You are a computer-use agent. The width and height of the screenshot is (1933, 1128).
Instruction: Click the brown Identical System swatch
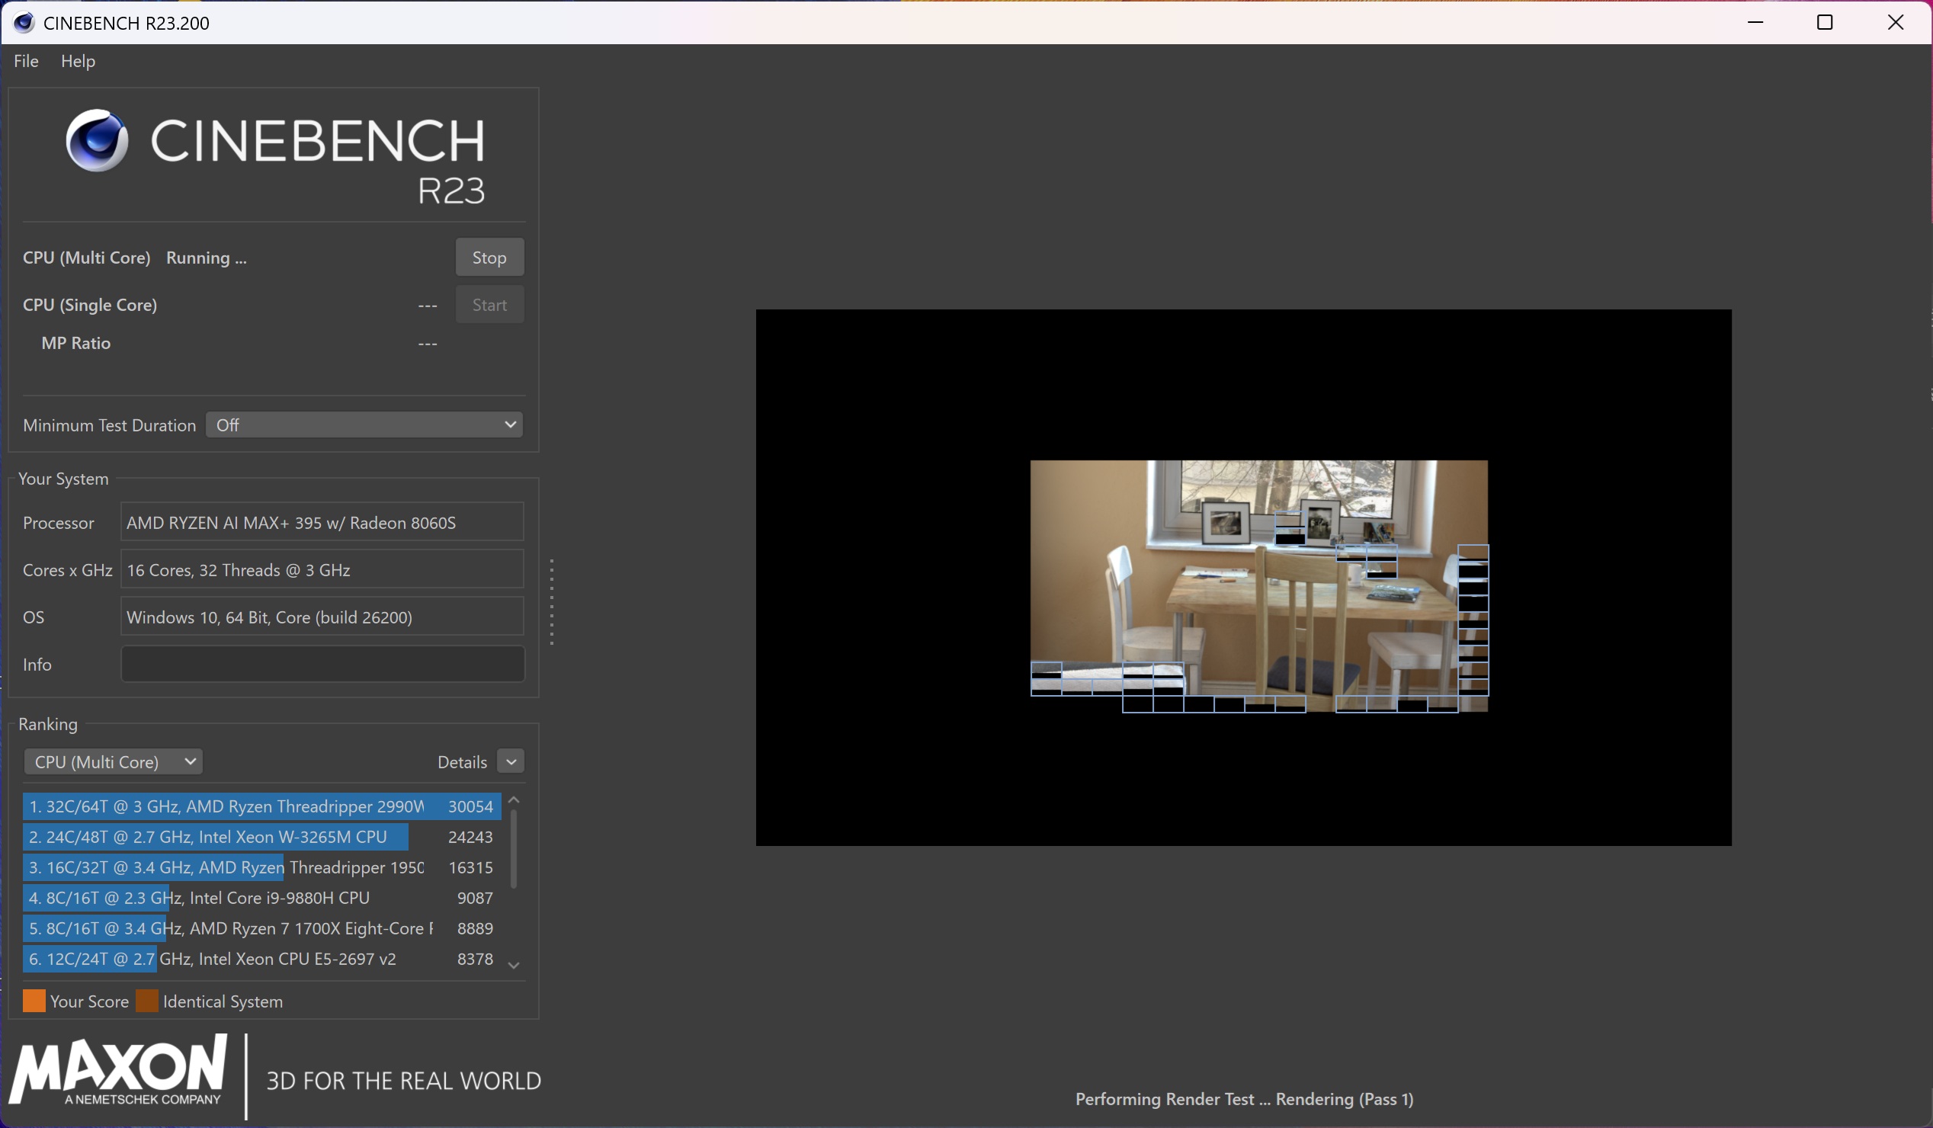click(x=147, y=1001)
